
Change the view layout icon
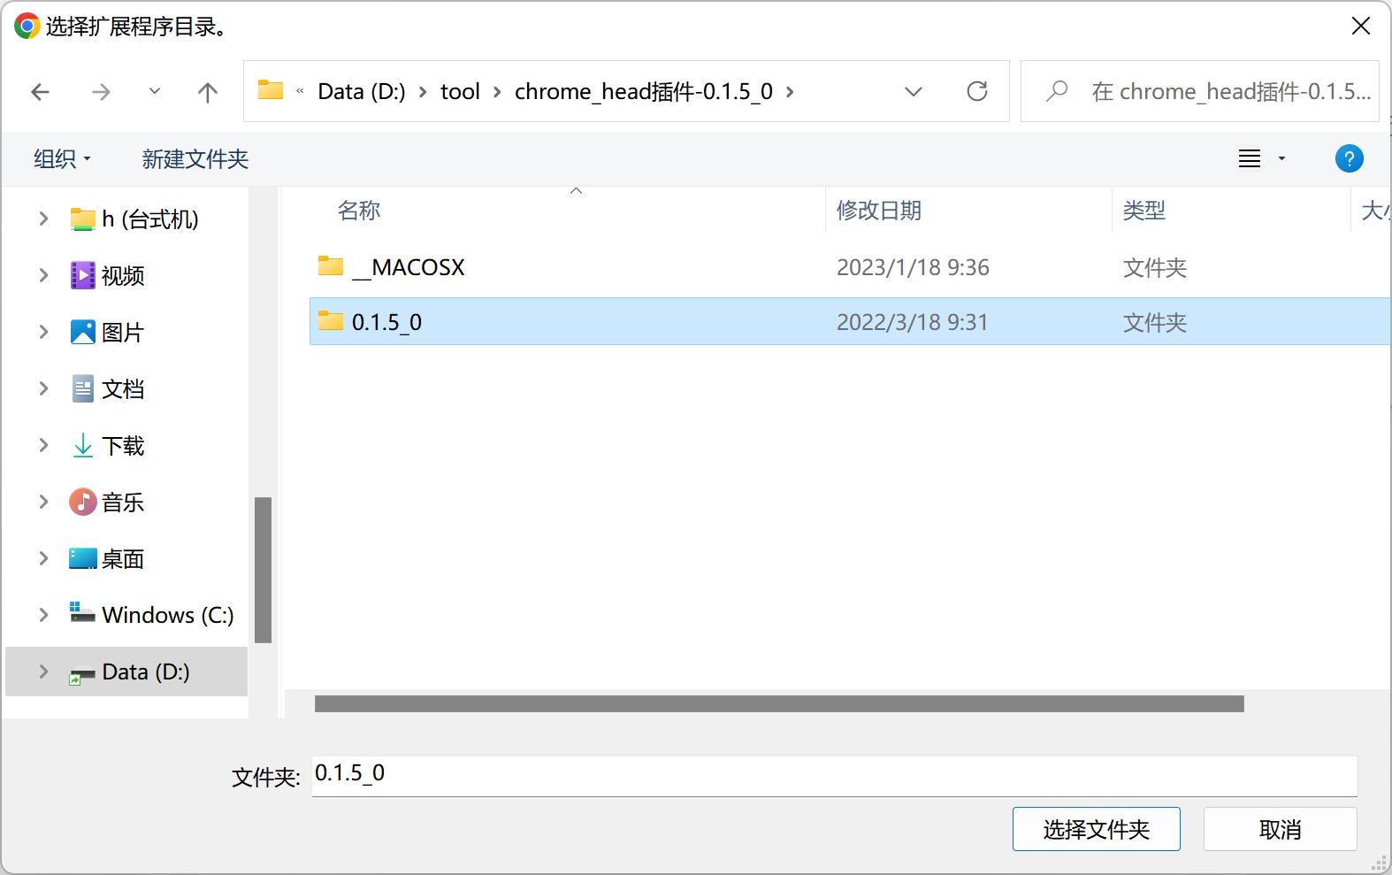pos(1250,159)
